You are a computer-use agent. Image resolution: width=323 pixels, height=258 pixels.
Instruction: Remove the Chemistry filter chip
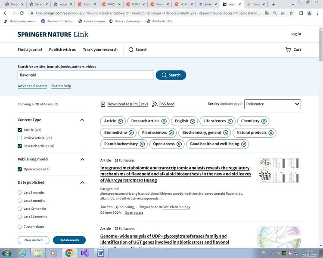pos(264,121)
